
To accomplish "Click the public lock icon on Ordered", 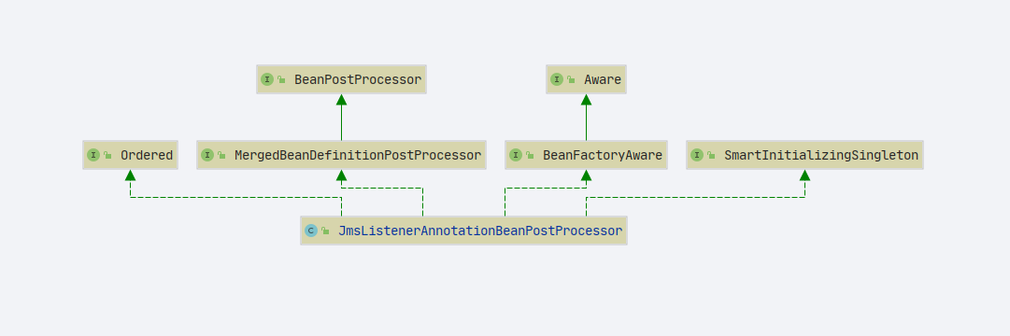I will pos(107,156).
